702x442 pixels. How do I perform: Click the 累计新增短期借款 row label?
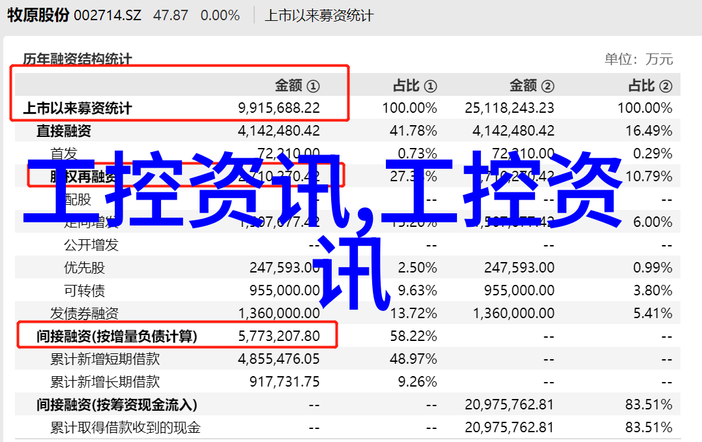point(105,359)
